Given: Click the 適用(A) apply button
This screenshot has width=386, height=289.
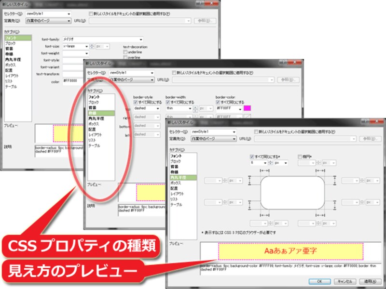Looking at the screenshot, I should pyautogui.click(x=368, y=281).
